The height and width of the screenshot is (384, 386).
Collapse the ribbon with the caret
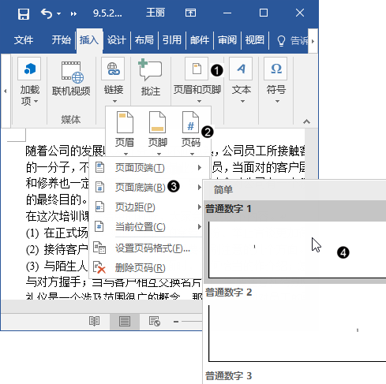[x=306, y=121]
